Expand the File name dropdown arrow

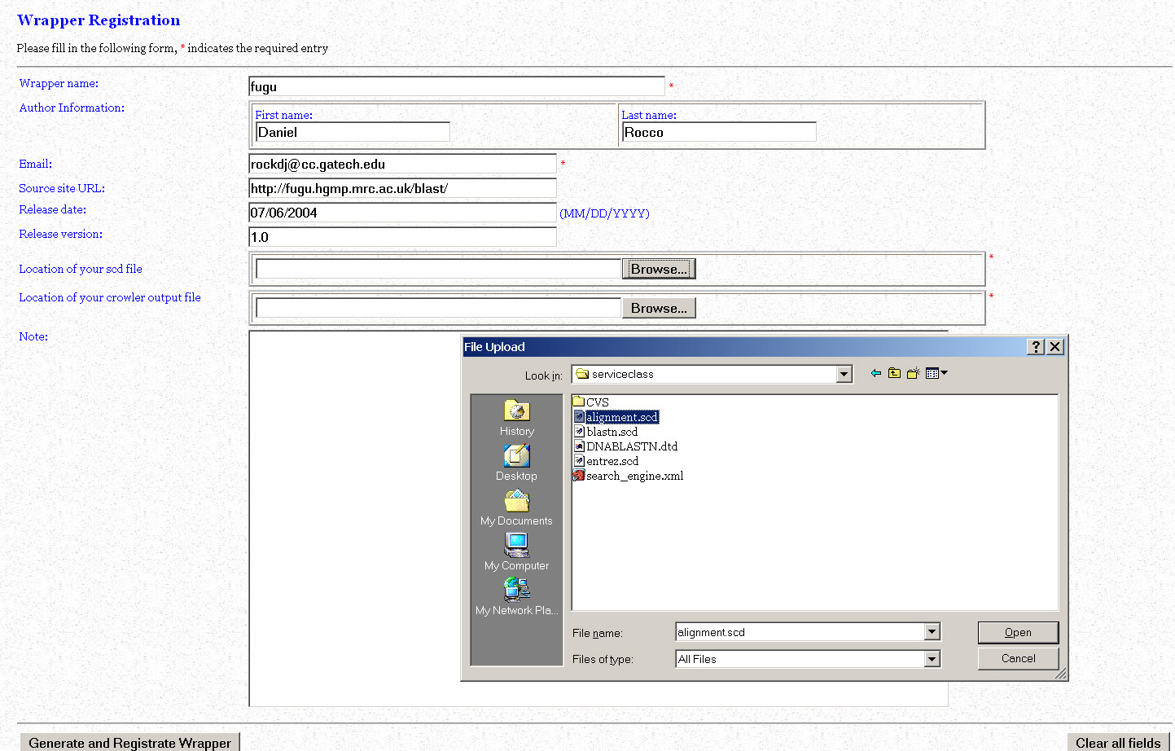tap(932, 632)
